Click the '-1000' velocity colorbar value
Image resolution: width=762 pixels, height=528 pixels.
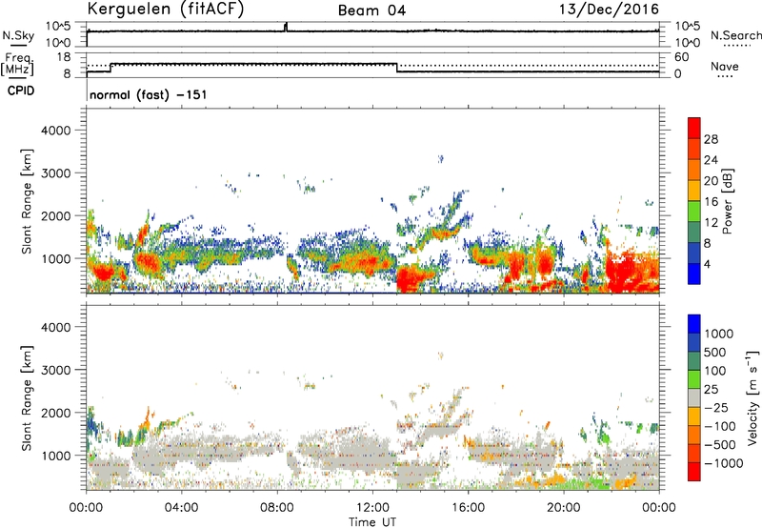pos(724,463)
